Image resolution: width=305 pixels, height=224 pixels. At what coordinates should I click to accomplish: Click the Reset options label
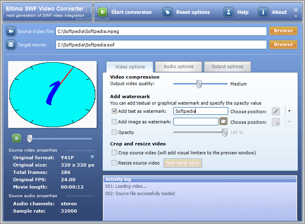click(193, 12)
